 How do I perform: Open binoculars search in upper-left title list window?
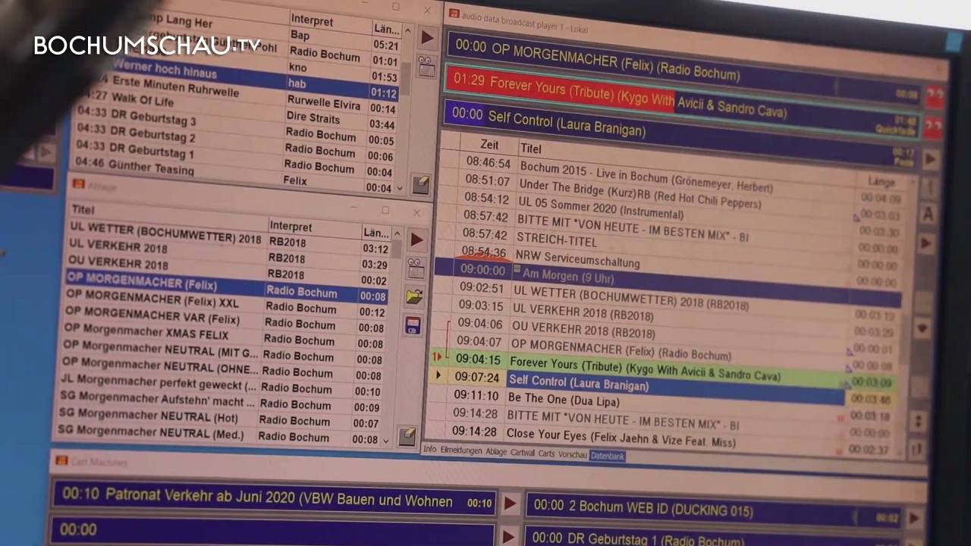pyautogui.click(x=426, y=66)
